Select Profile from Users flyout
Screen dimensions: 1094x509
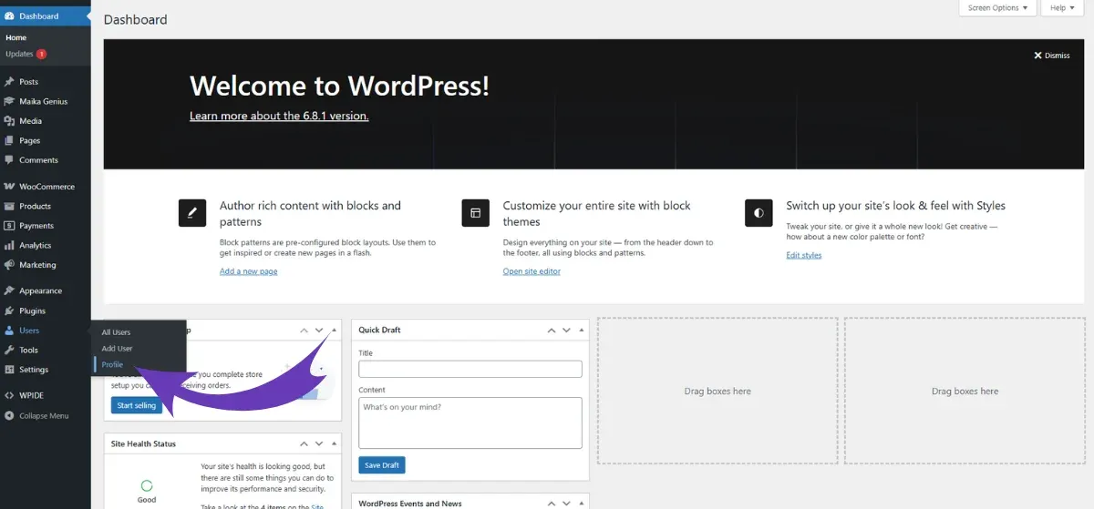[x=112, y=365]
